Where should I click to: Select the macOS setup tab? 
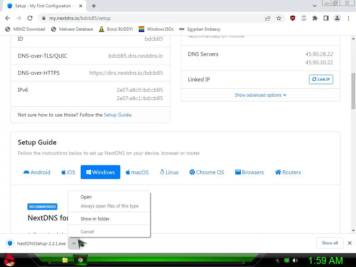pos(137,172)
